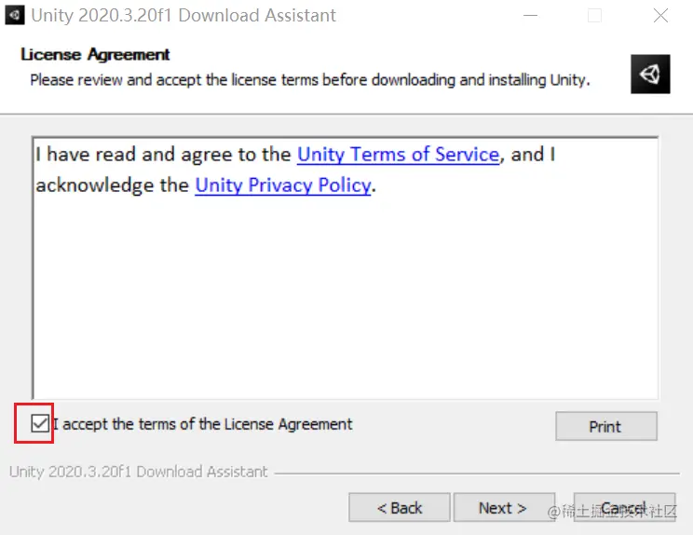Uncheck the accept License Agreement checkbox
The height and width of the screenshot is (535, 693).
[40, 424]
